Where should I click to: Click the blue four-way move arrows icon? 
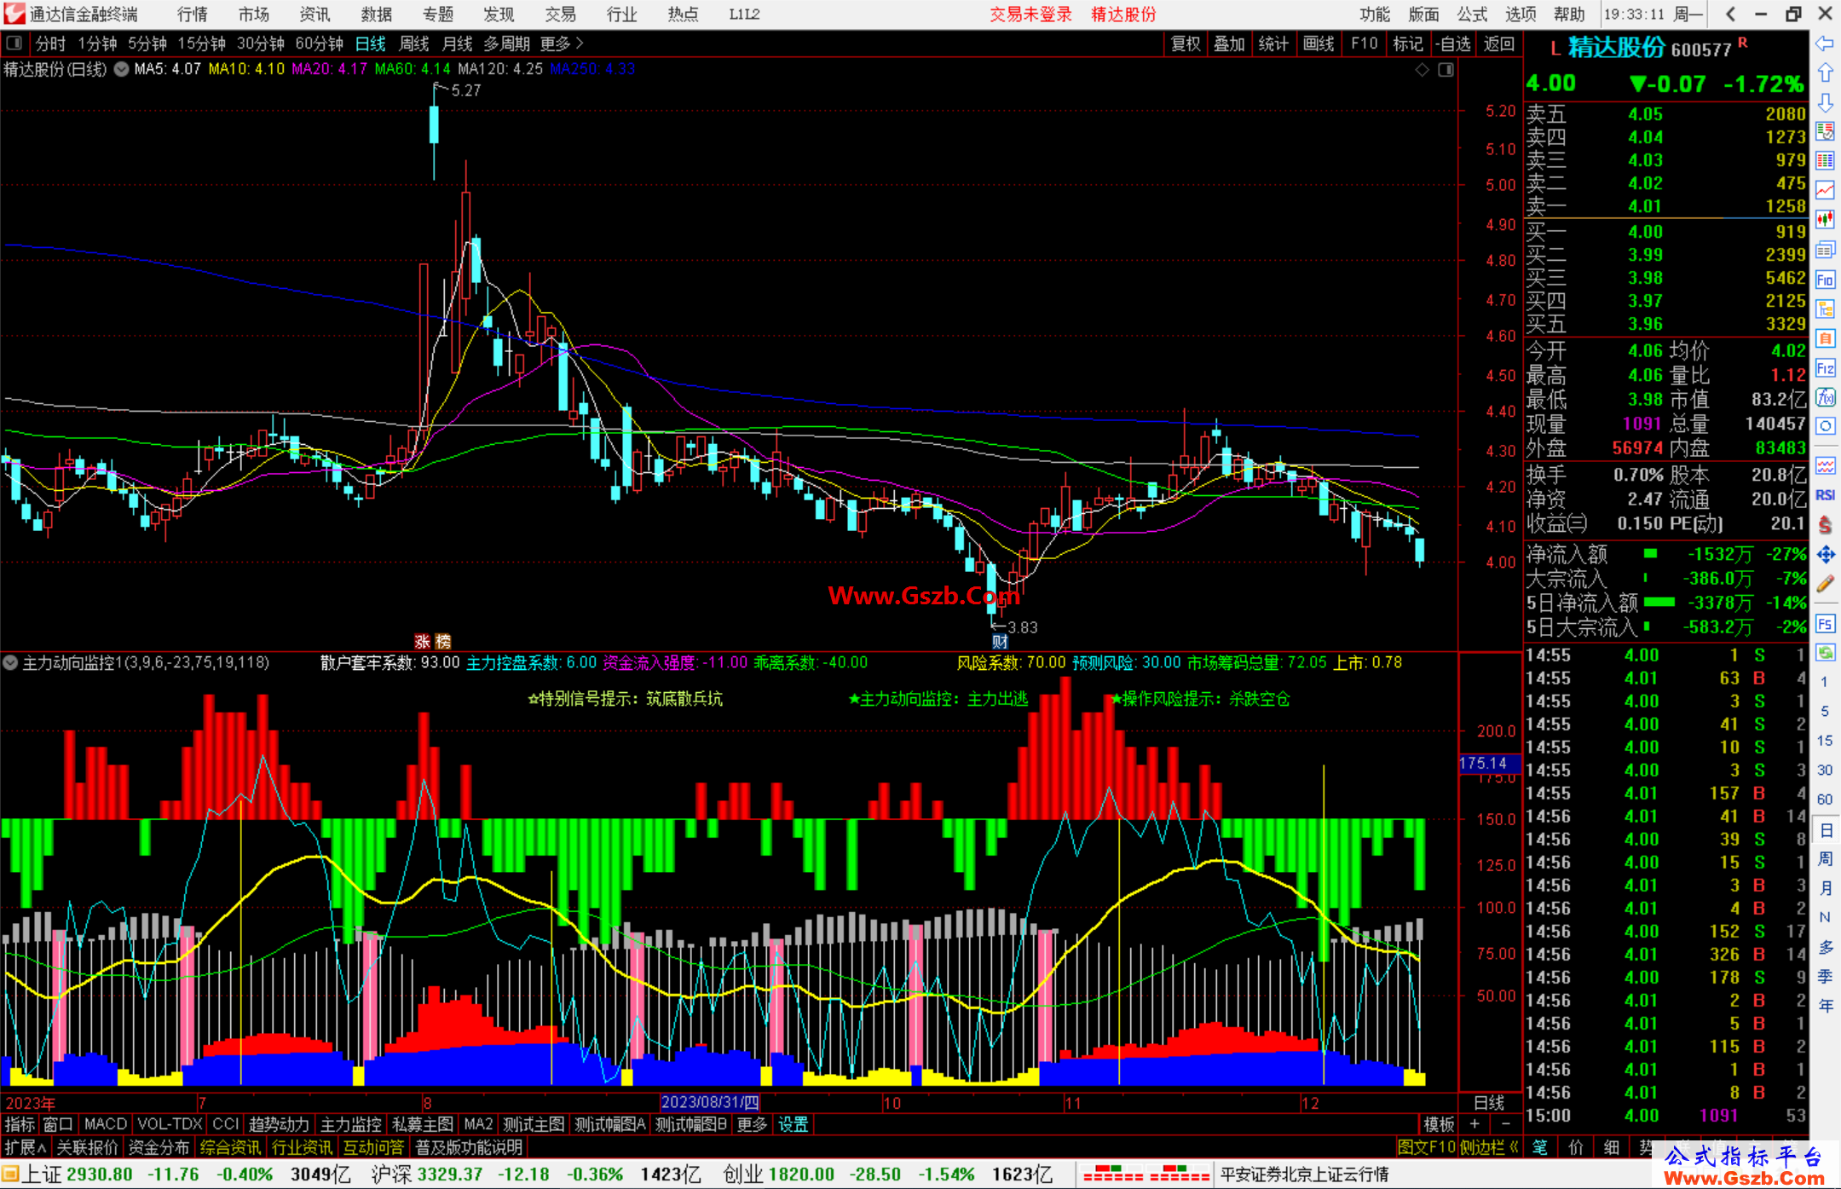pyautogui.click(x=1825, y=555)
